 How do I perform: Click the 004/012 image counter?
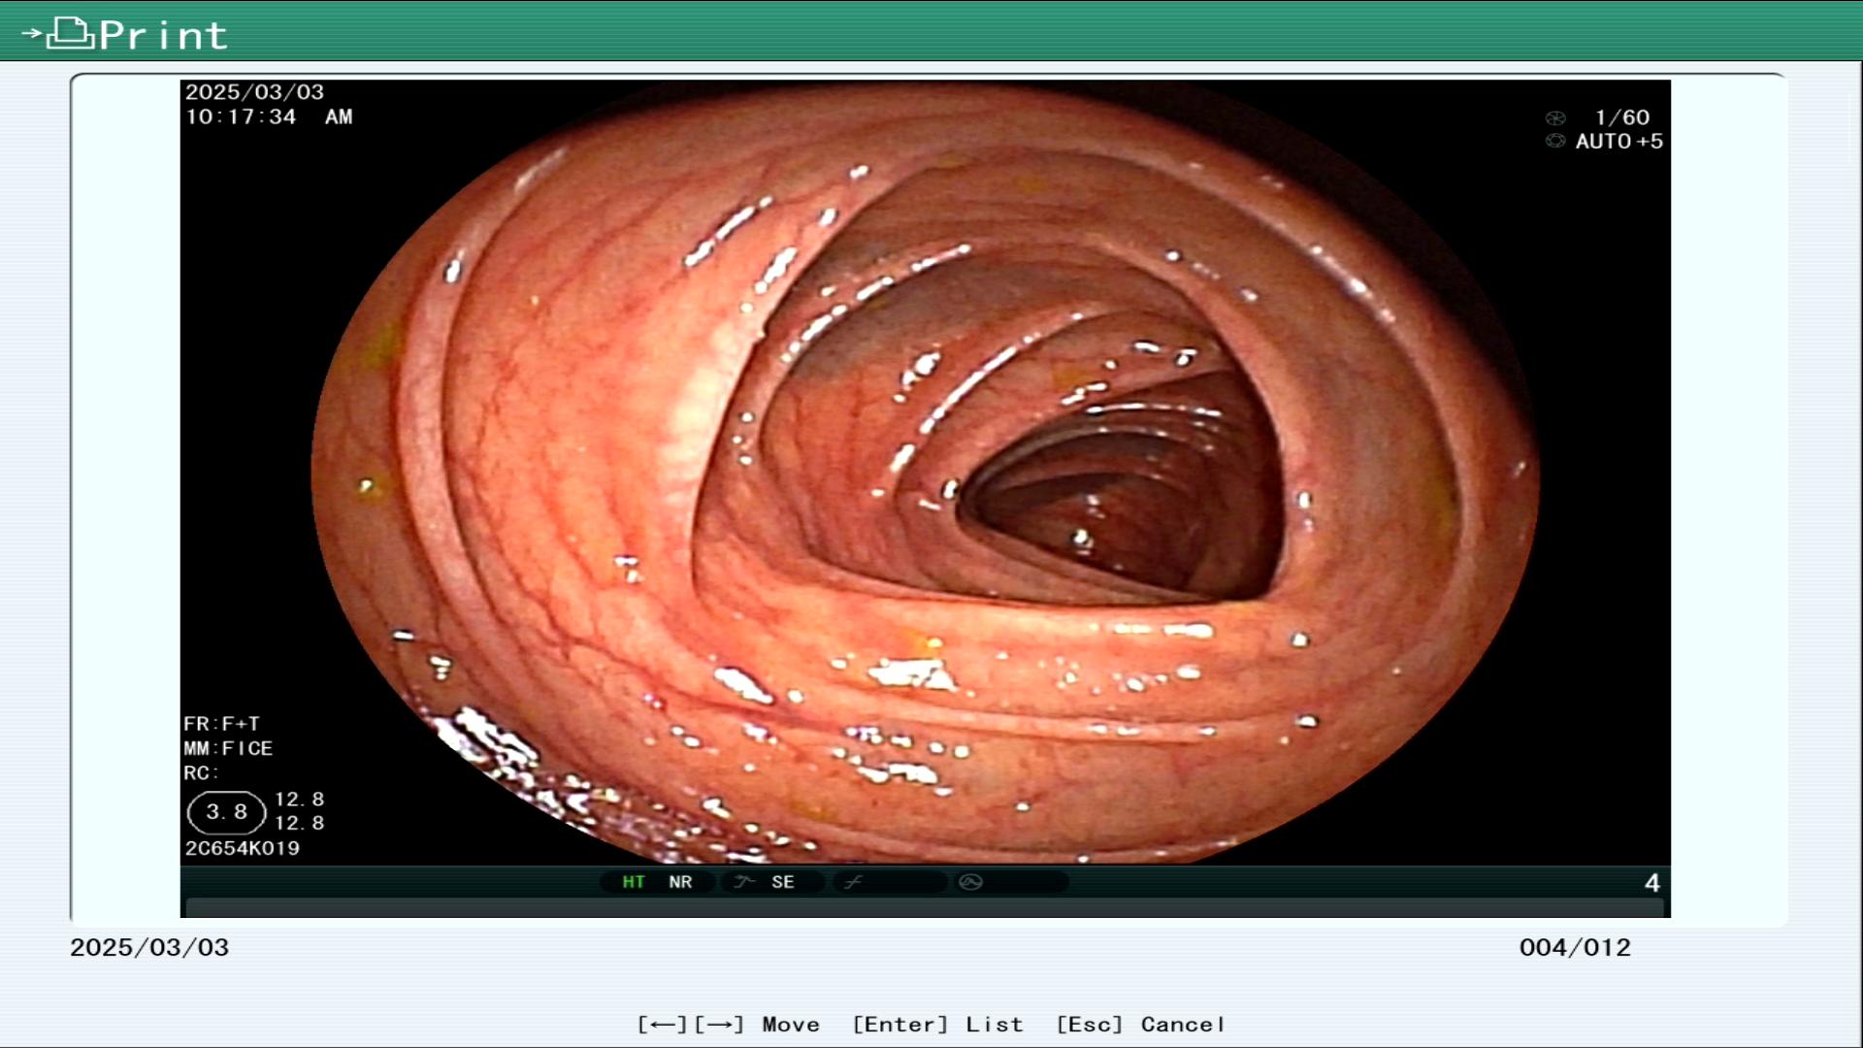click(x=1575, y=948)
